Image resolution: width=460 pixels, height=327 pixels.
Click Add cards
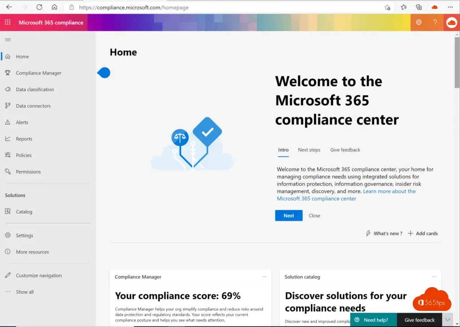click(423, 233)
